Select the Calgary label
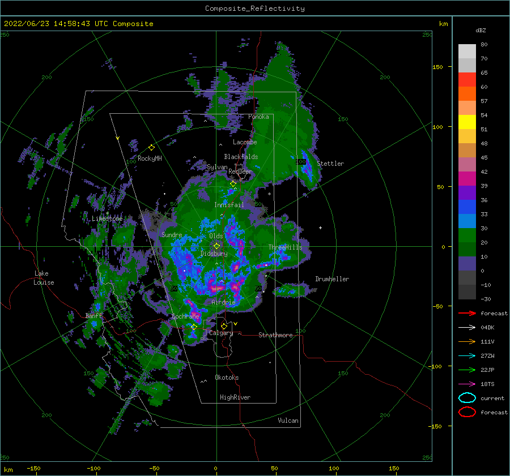 (x=221, y=333)
